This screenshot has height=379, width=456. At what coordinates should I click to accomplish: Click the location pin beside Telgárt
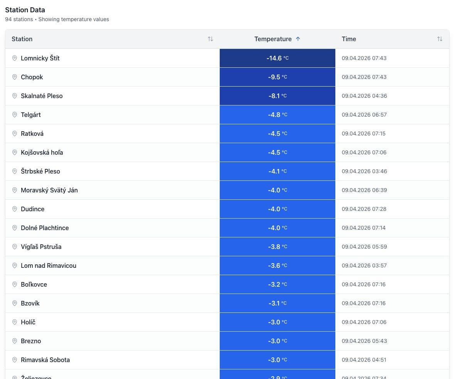point(15,115)
